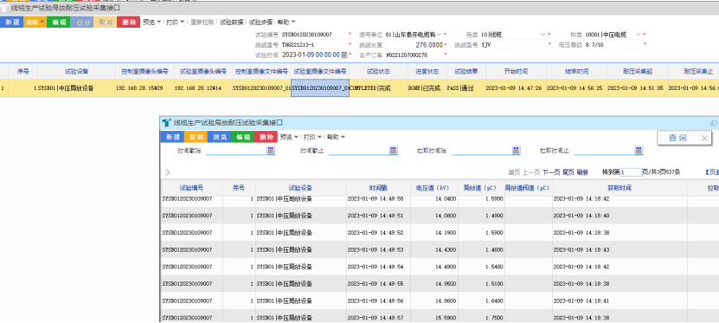
Task: Click 获取时间 column header
Action: pos(620,188)
